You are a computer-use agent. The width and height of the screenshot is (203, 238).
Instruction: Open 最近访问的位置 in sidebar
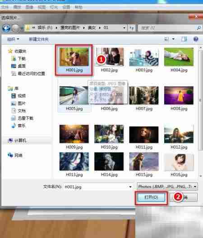28,74
